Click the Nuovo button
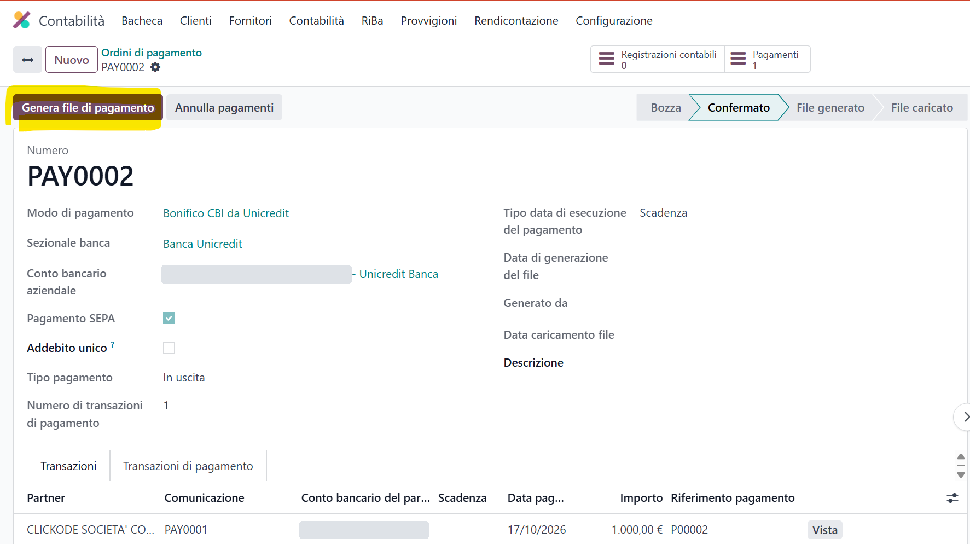This screenshot has height=544, width=970. (72, 60)
